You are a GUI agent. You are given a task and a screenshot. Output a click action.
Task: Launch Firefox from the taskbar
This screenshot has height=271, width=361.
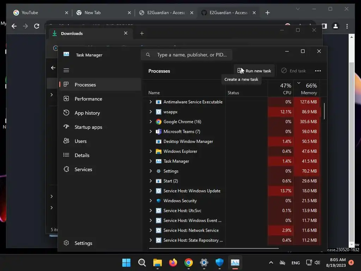point(173,263)
